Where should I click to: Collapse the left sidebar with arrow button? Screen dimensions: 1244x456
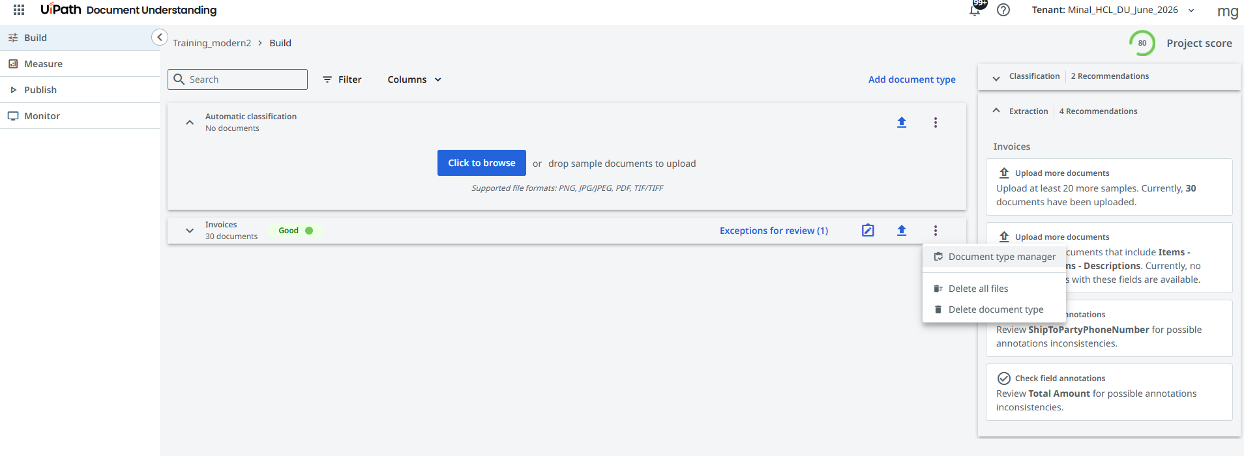coord(160,37)
